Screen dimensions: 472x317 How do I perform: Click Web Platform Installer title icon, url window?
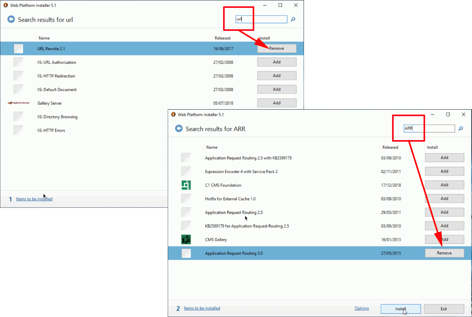6,5
